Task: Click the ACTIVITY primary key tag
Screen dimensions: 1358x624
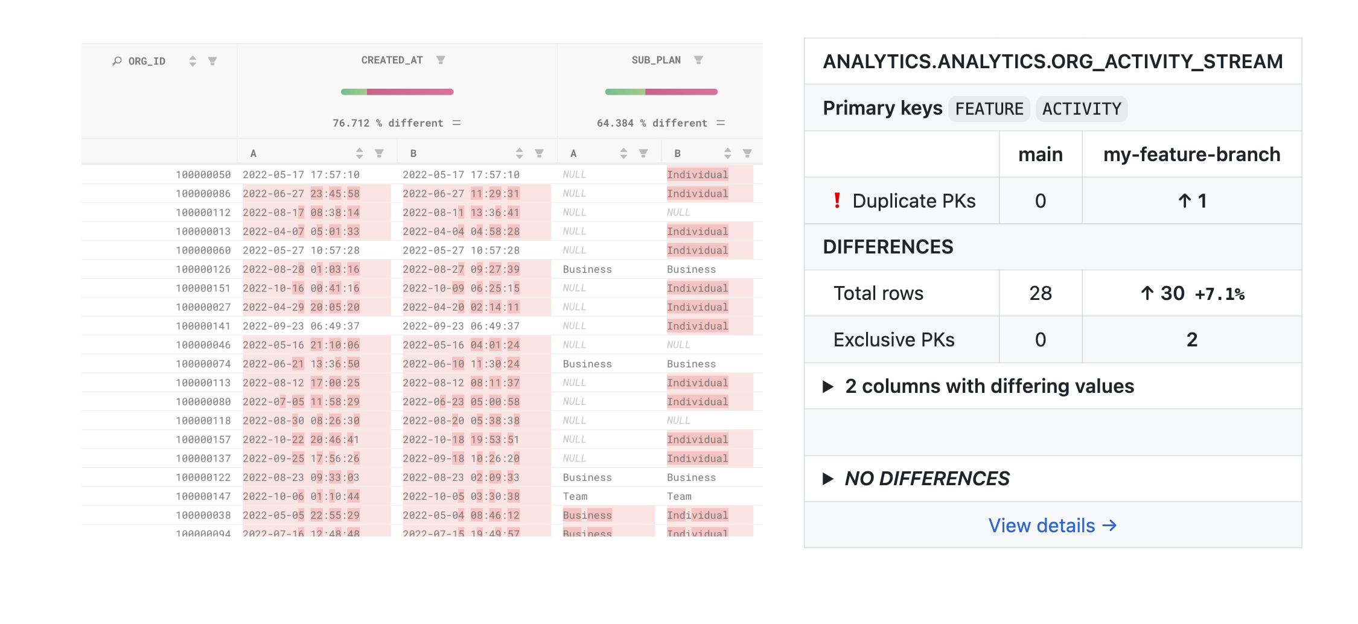Action: tap(1082, 109)
